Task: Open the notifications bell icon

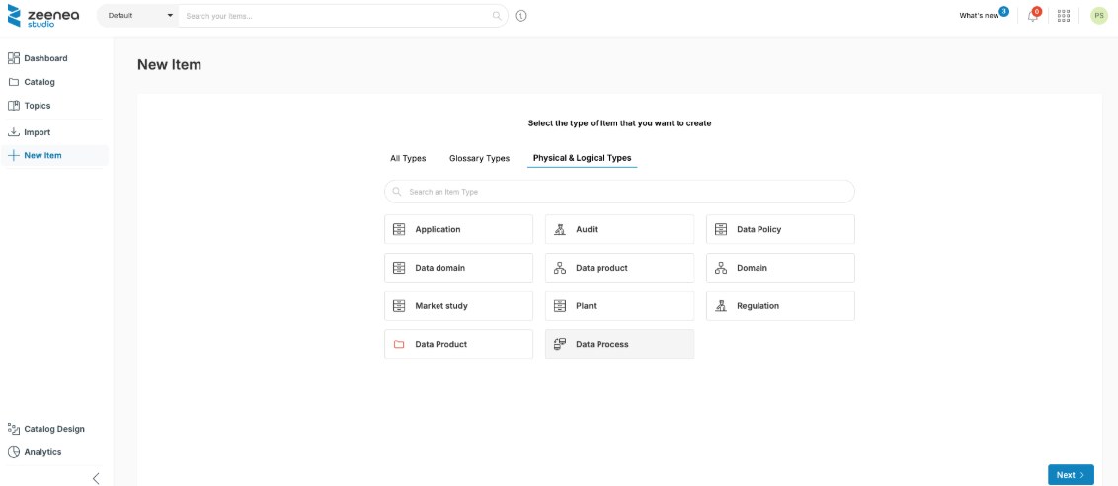Action: [x=1033, y=16]
